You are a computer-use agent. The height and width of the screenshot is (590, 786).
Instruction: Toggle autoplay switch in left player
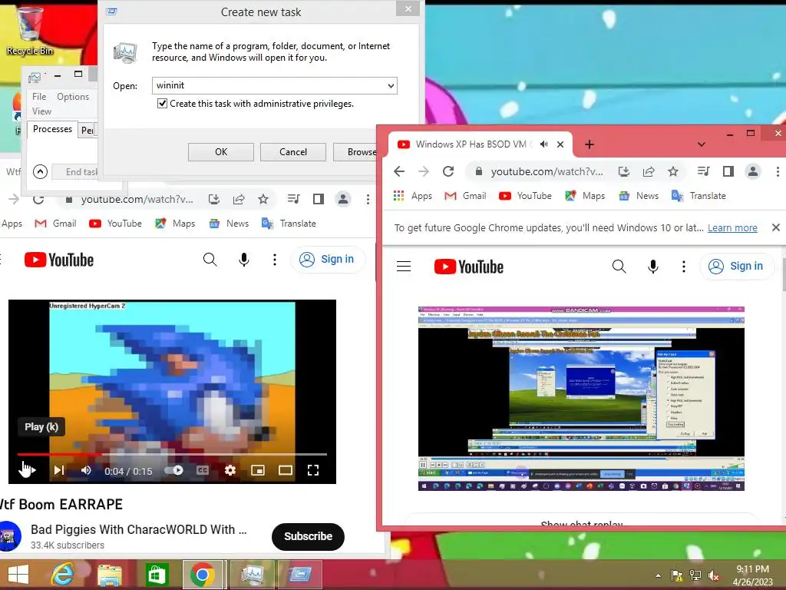[x=174, y=470]
